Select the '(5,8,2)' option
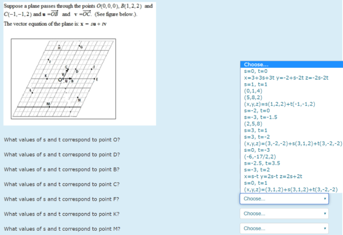 (x=292, y=97)
